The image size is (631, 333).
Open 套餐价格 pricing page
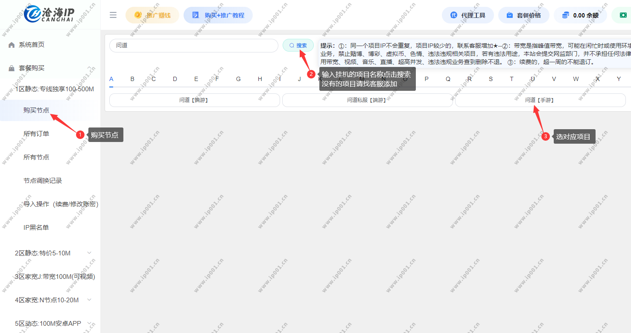523,15
